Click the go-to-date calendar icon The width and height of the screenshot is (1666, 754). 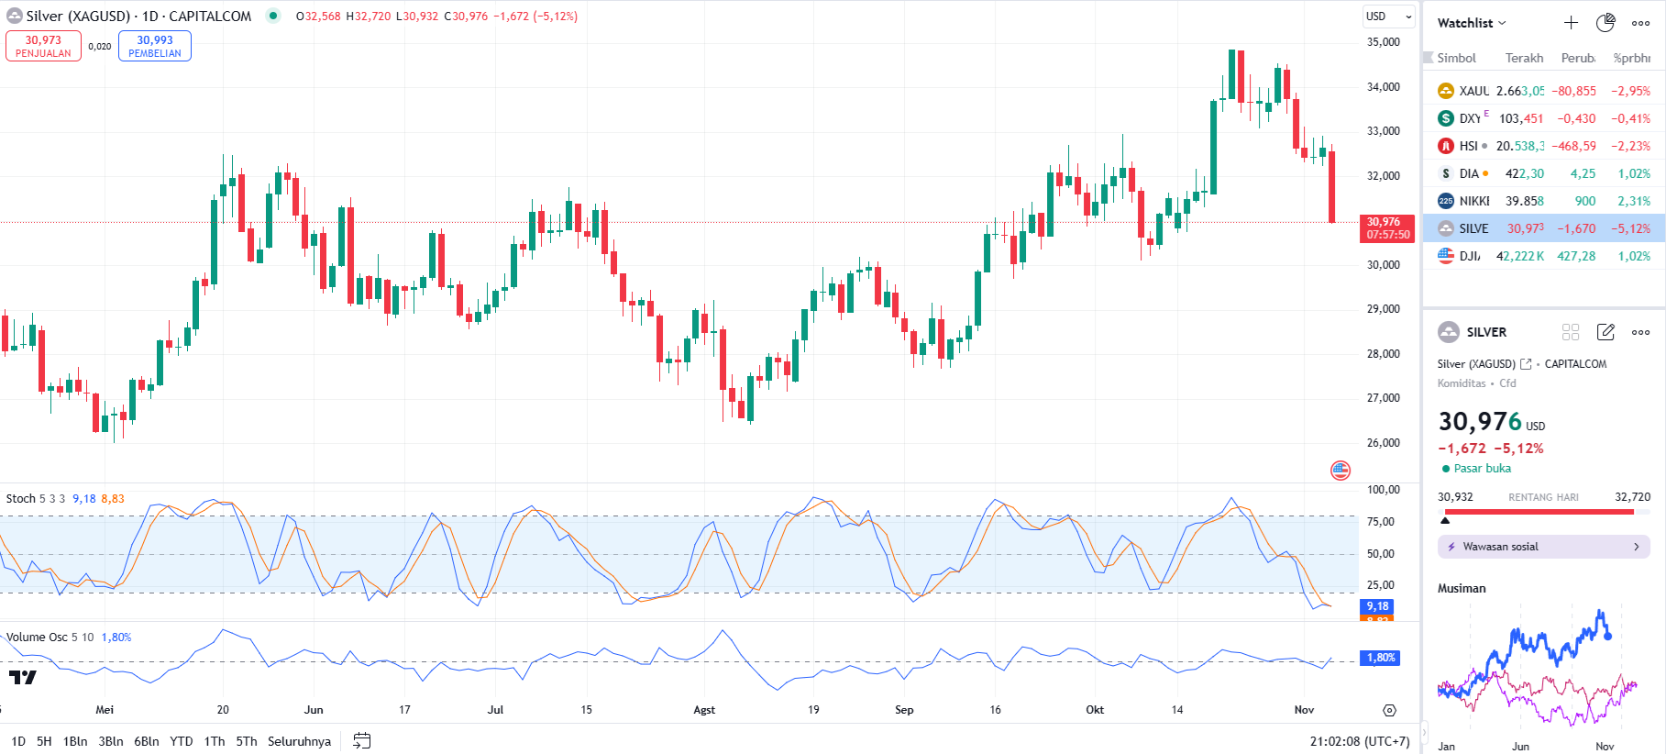362,741
